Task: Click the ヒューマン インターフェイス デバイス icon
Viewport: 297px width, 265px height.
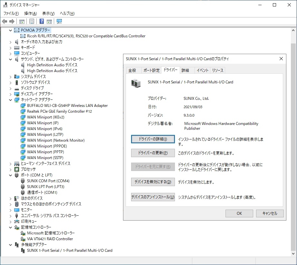Action: (x=17, y=164)
